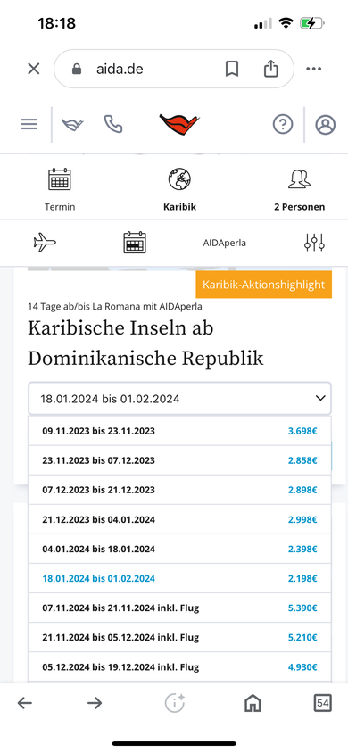Choose 04.01.2024 bis 18.01.2024 option
Viewport: 348px width, 753px height.
179,549
